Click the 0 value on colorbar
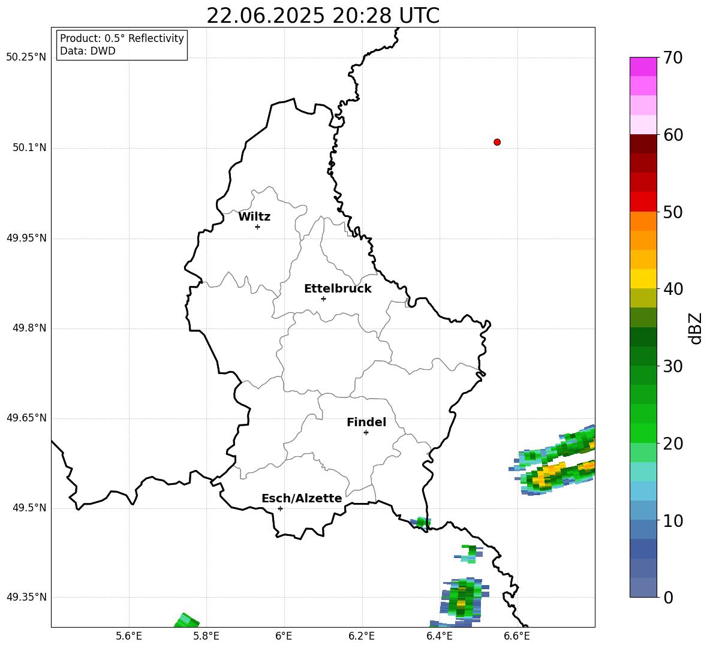 [668, 598]
